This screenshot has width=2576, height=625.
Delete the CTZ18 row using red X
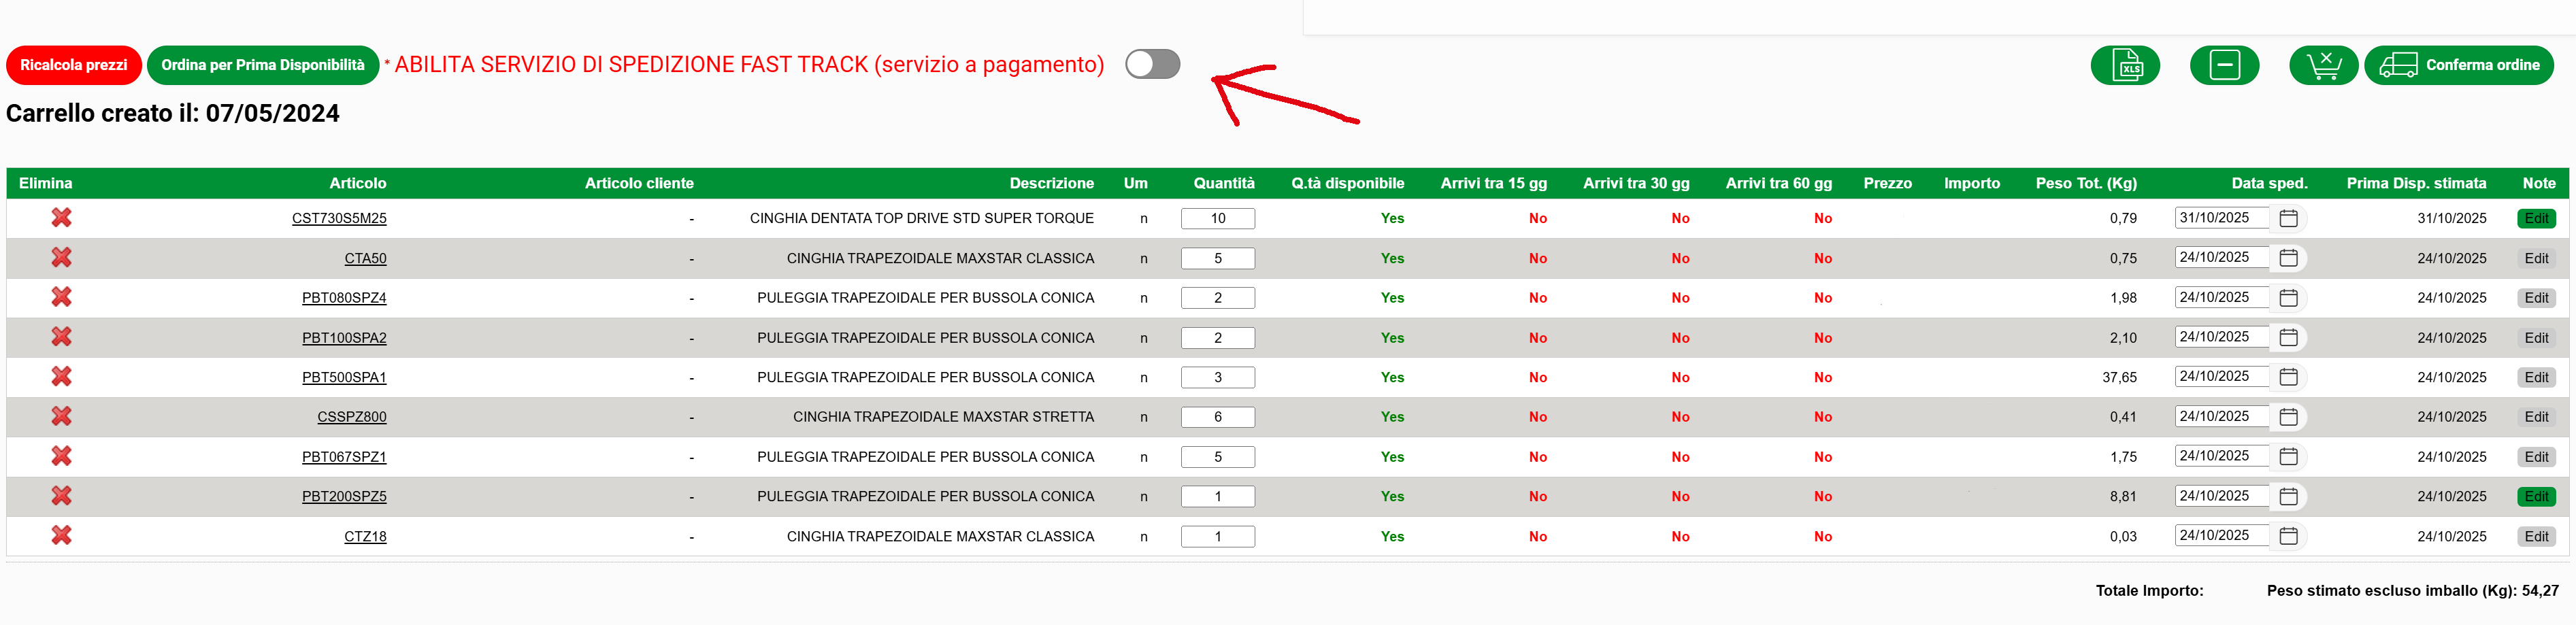click(61, 536)
